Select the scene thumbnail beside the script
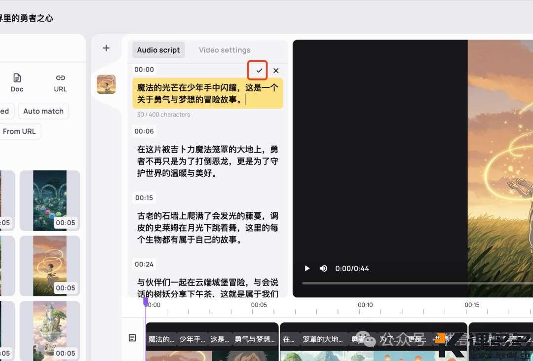533x361 pixels. click(x=106, y=84)
